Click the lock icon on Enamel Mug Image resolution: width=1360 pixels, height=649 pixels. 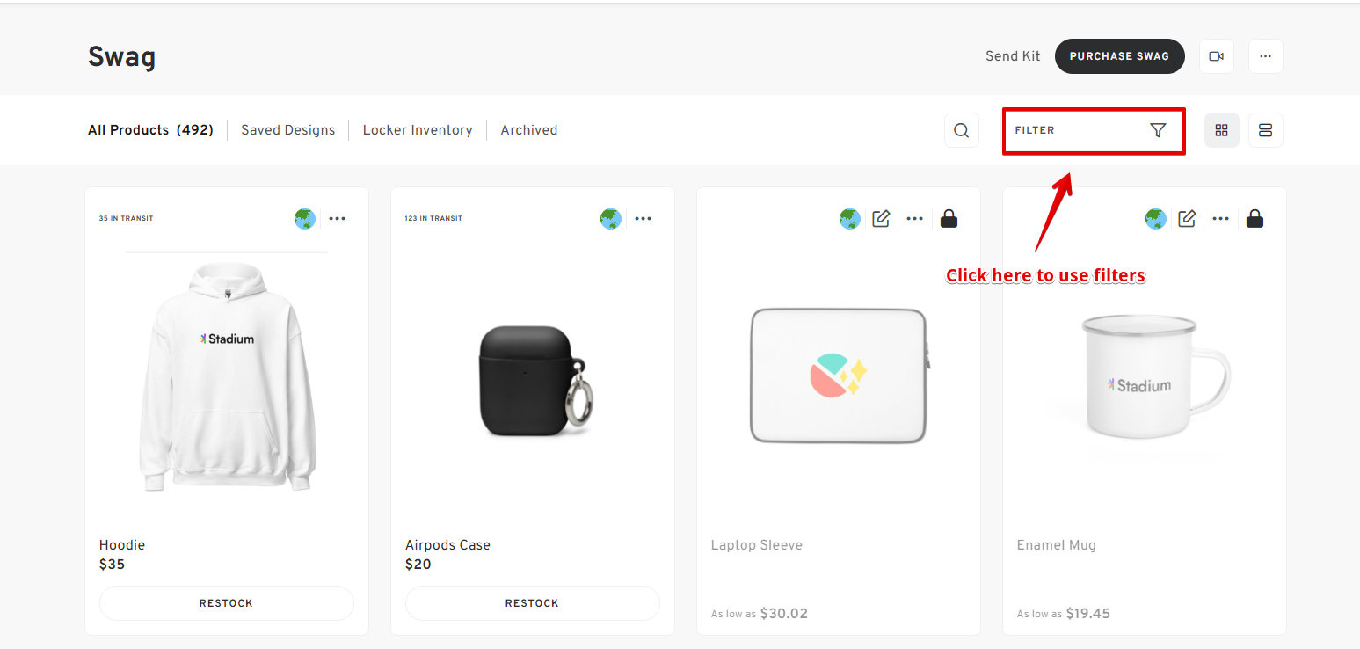[x=1255, y=219]
